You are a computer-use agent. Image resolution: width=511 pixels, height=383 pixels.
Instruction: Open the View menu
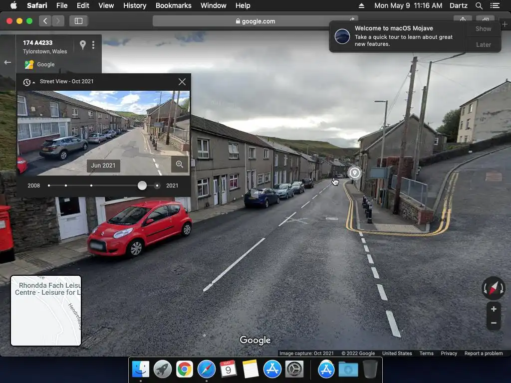[x=106, y=5]
